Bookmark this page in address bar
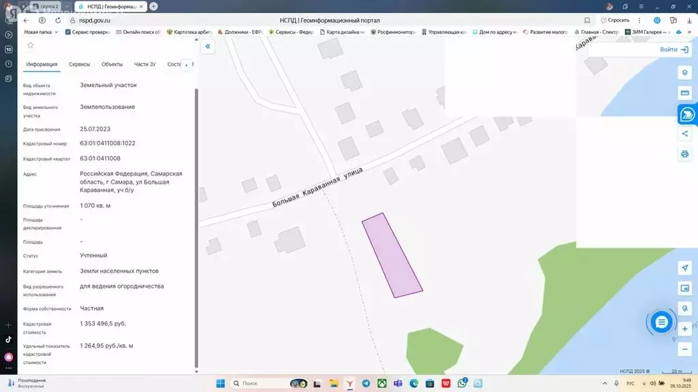 (587, 20)
